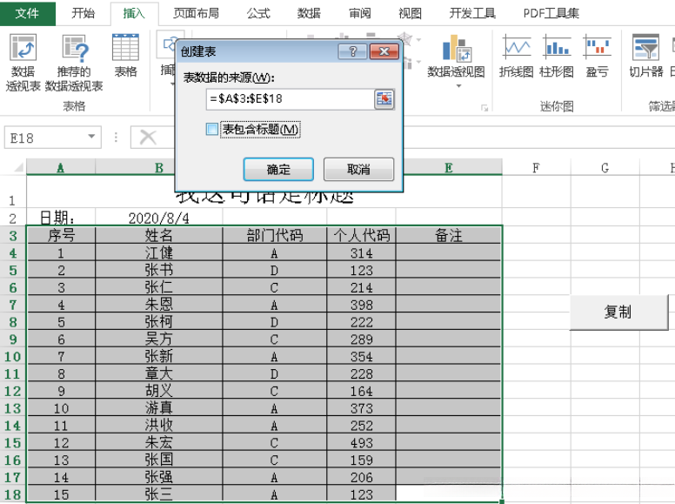Screen dimensions: 675x504
Task: Open the 公式 tab
Action: point(258,13)
